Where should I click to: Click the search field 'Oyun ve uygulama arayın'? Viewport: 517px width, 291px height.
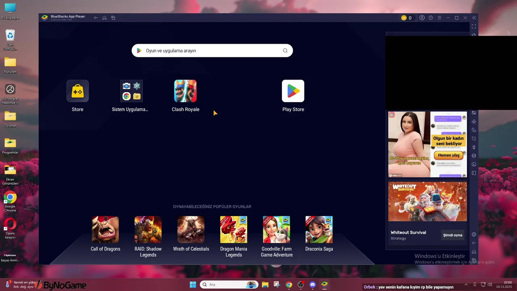[x=212, y=51]
